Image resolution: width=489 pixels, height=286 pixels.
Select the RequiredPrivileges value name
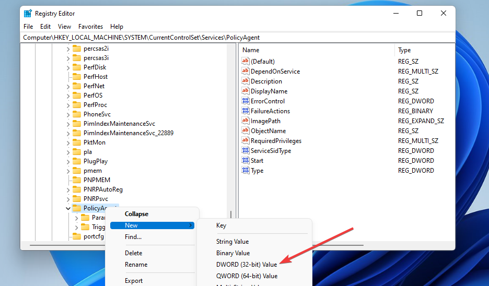276,141
